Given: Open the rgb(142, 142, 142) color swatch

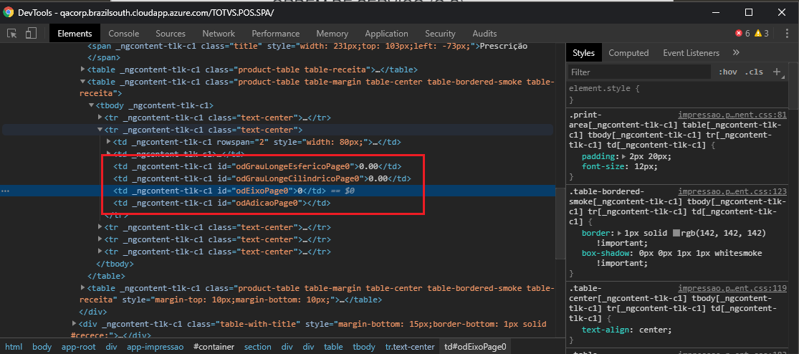Looking at the screenshot, I should point(676,234).
